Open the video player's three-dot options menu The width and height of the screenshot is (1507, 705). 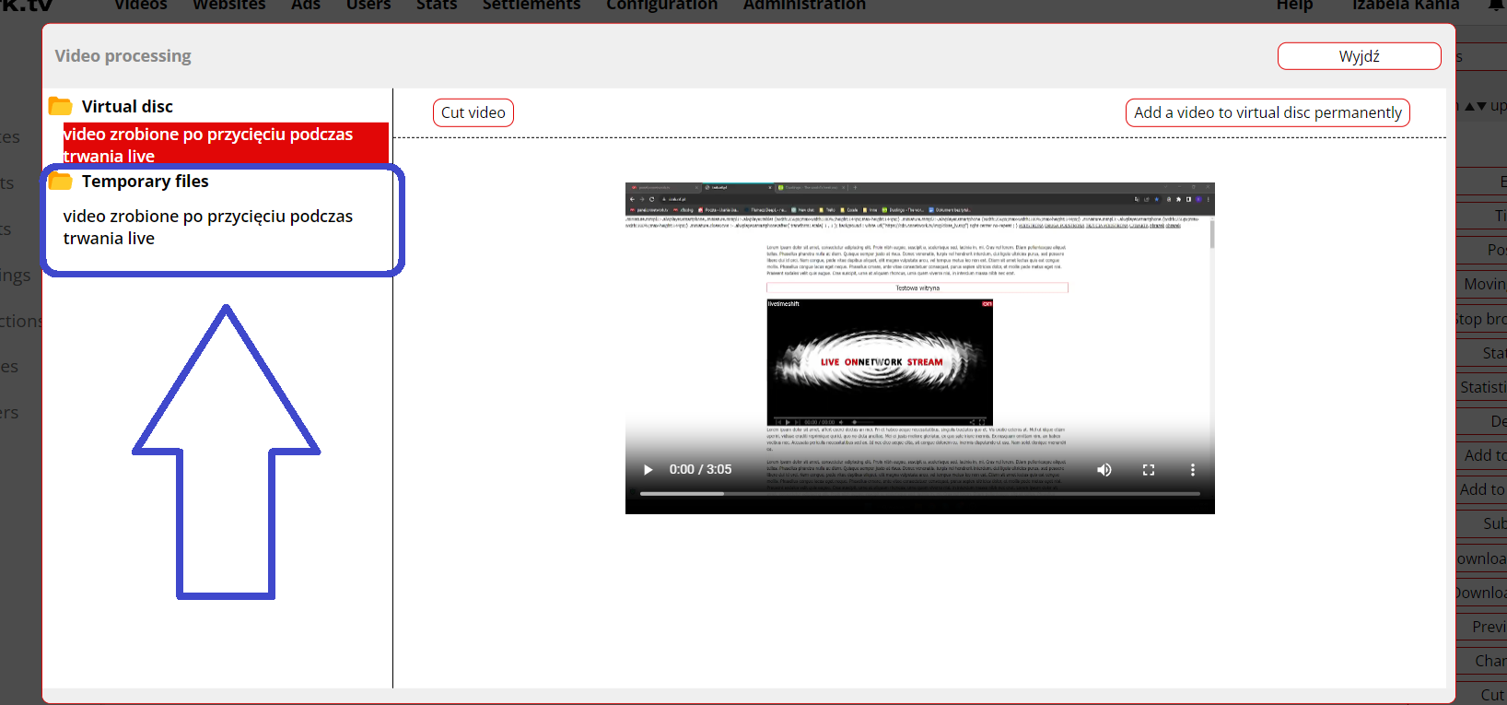(1193, 470)
